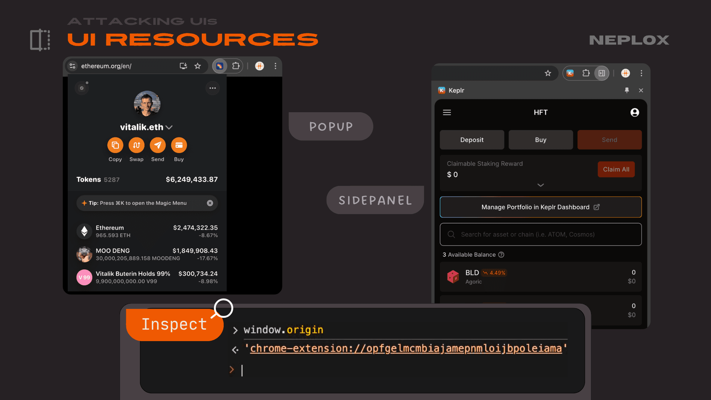Screen dimensions: 711x400
Task: Switch to the Deposit tab in Keplr
Action: pyautogui.click(x=472, y=140)
